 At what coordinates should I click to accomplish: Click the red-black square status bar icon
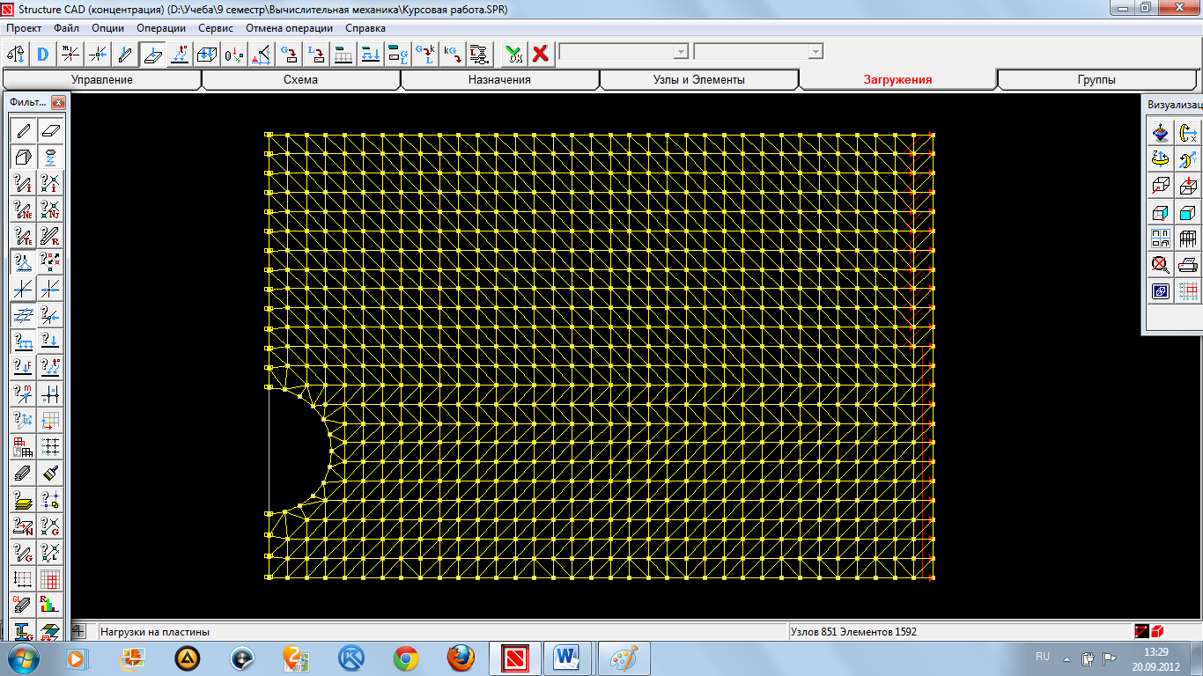pos(1142,631)
